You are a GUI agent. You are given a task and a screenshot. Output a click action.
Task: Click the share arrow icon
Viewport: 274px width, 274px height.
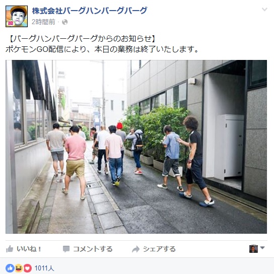136,249
